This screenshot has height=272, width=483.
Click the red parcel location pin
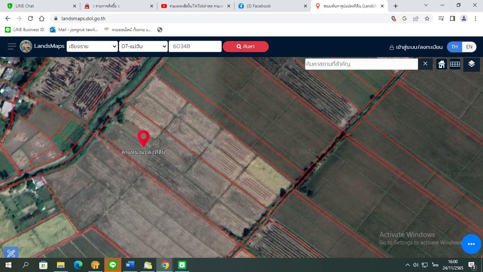pyautogui.click(x=143, y=138)
